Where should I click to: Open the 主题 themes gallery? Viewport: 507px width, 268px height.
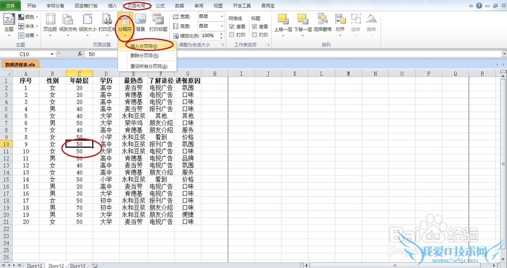tap(9, 24)
